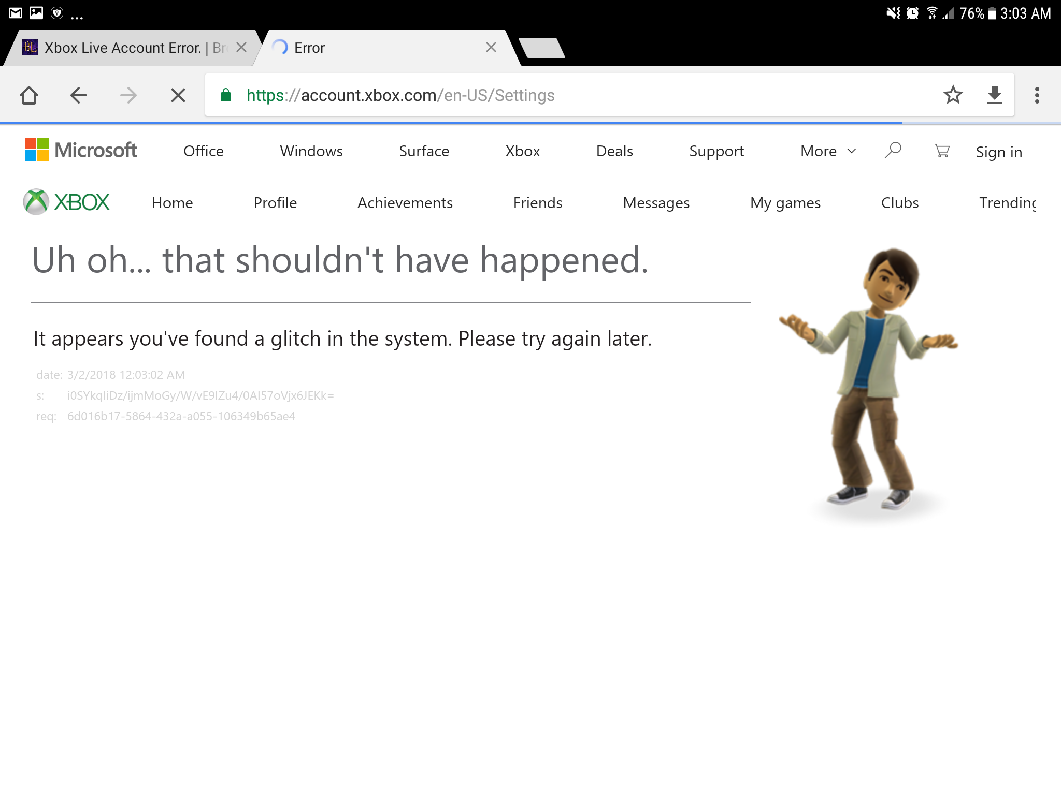Click the Xbox logo
This screenshot has height=795, width=1061.
tap(66, 202)
